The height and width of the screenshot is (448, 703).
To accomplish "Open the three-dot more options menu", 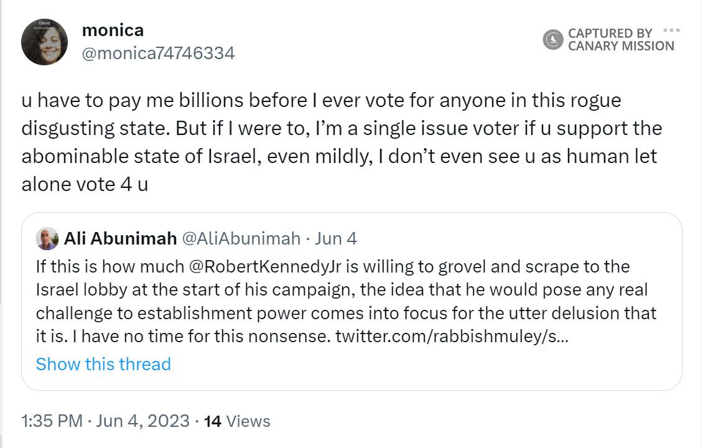I will [x=671, y=30].
